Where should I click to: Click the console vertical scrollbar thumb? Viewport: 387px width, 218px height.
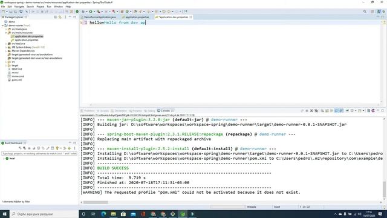pos(384,189)
